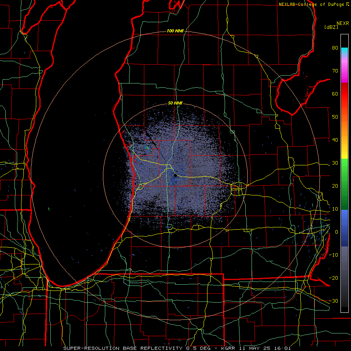Click the 30 value on the dBZ scale
This screenshot has height=351, width=351.
pyautogui.click(x=335, y=163)
